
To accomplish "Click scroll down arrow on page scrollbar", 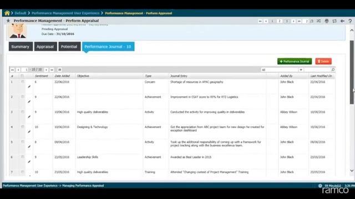I will click(352, 171).
